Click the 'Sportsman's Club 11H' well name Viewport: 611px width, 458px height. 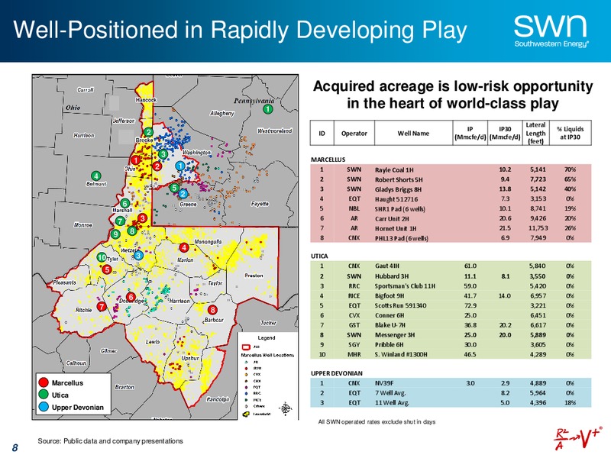(x=405, y=285)
